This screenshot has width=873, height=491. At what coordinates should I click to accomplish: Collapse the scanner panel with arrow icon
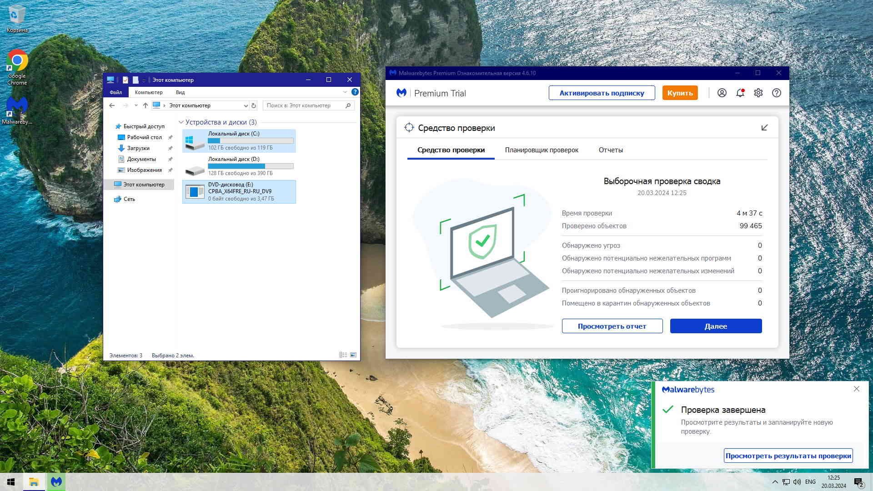point(764,128)
